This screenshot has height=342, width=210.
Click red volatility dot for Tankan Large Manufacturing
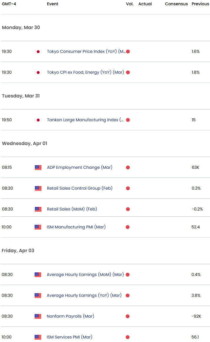(128, 120)
